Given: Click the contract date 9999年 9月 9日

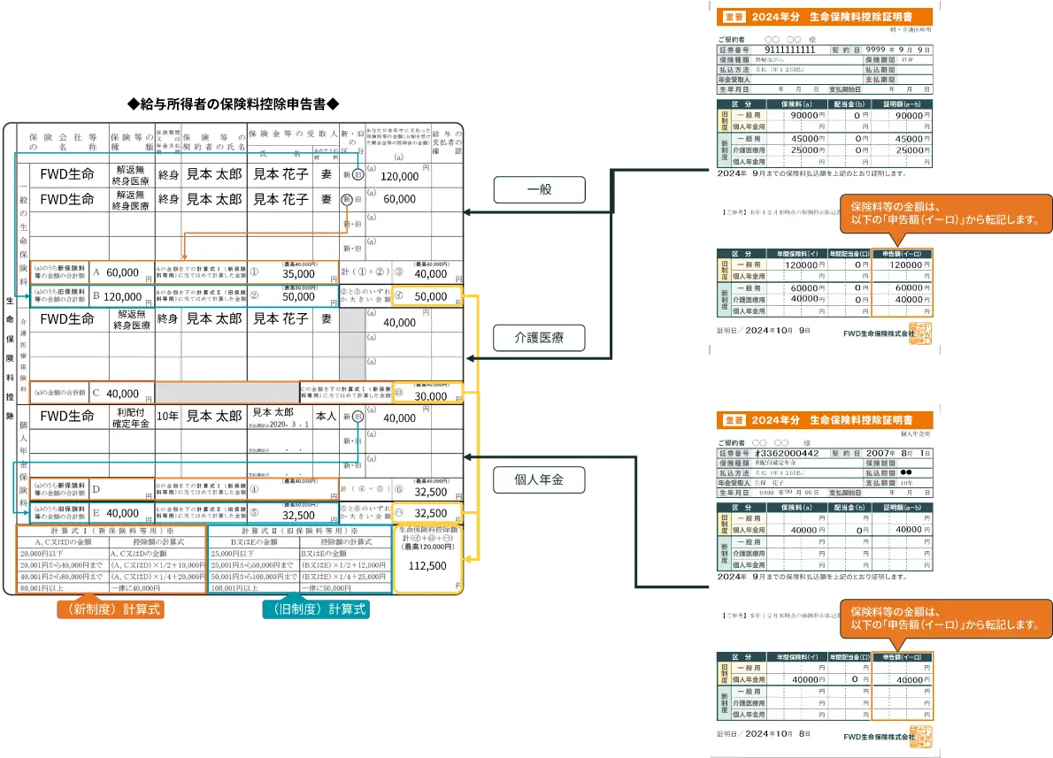Looking at the screenshot, I should tap(898, 50).
